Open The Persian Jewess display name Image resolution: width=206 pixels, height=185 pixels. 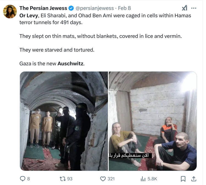click(x=43, y=8)
